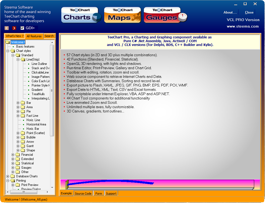Click the Close link in header
The height and width of the screenshot is (203, 265).
(x=249, y=12)
